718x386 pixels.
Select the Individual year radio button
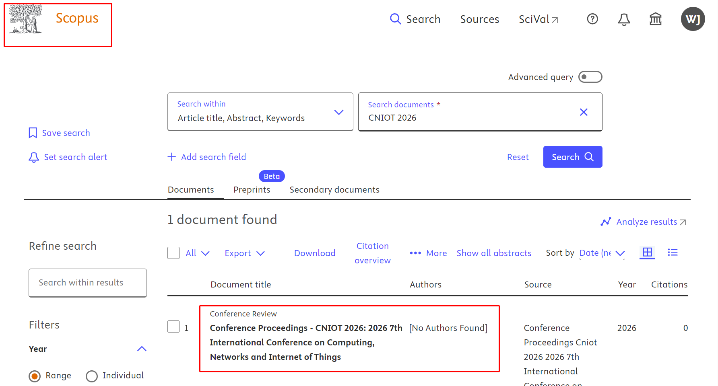coord(92,376)
